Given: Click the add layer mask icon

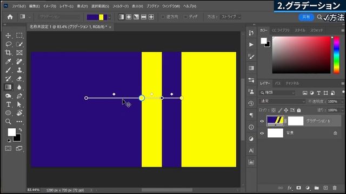Looking at the screenshot, I should coord(298,188).
